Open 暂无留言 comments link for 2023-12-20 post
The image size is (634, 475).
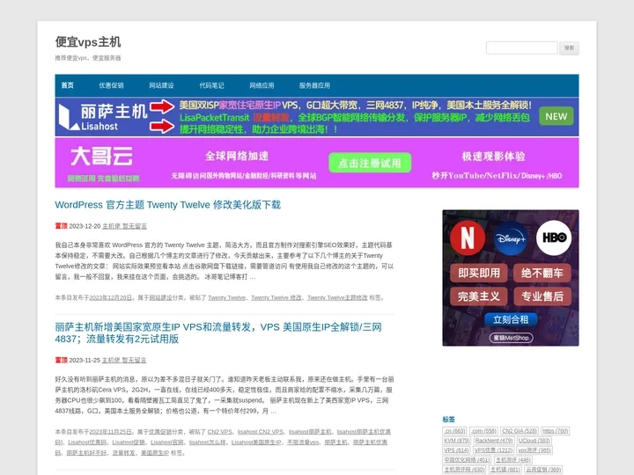tap(135, 226)
